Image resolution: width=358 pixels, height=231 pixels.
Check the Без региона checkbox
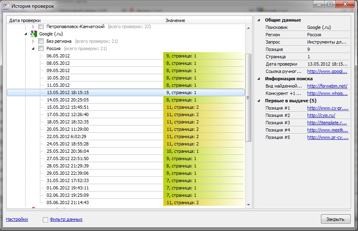pos(41,41)
